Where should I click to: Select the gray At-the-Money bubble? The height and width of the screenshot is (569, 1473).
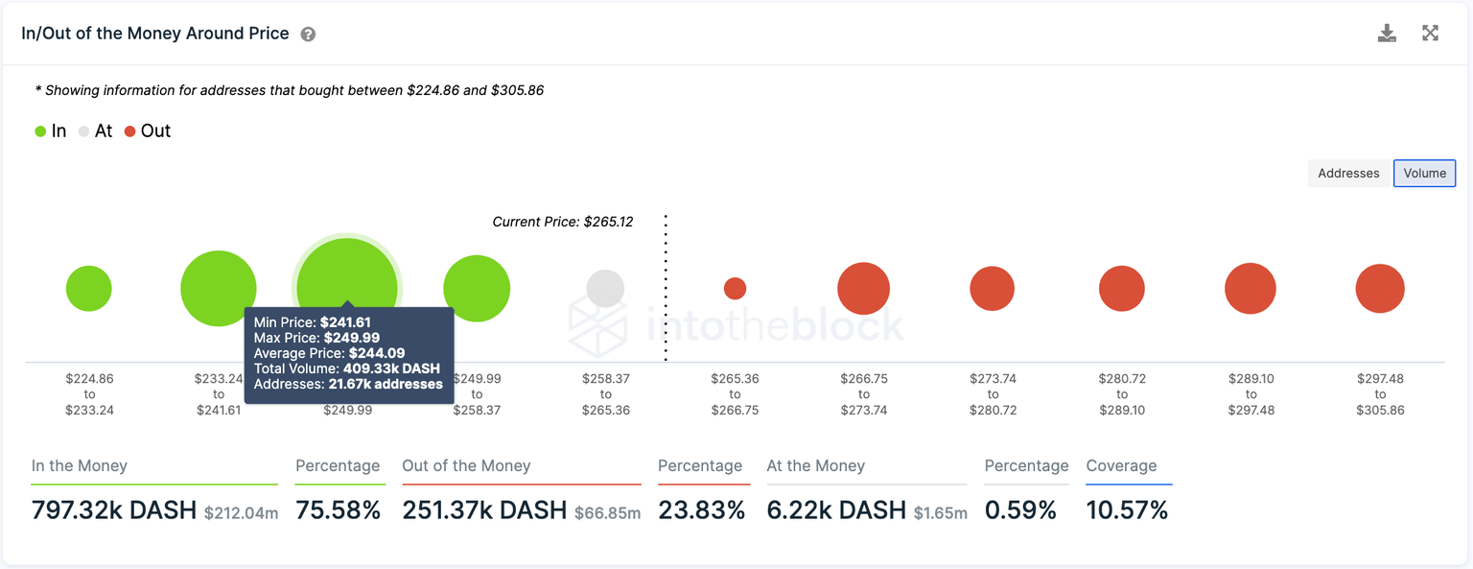[x=605, y=288]
